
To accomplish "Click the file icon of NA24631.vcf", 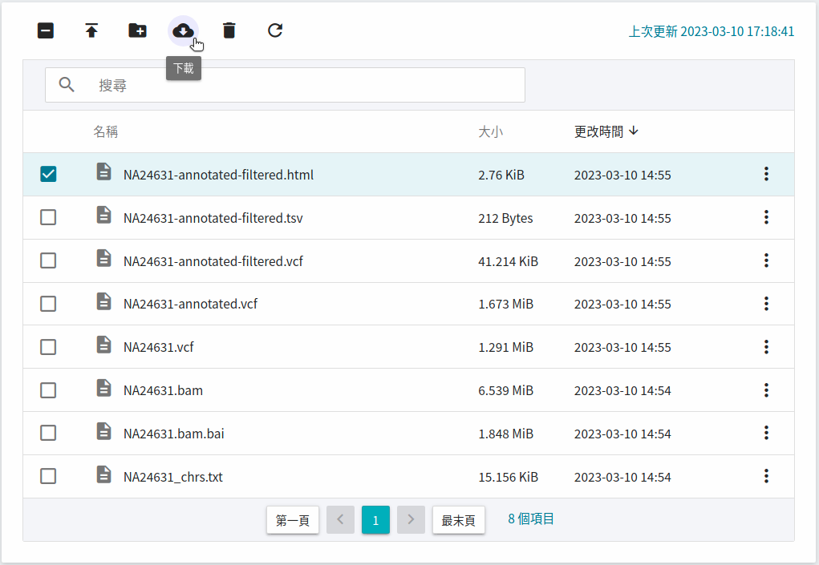I will [x=104, y=345].
